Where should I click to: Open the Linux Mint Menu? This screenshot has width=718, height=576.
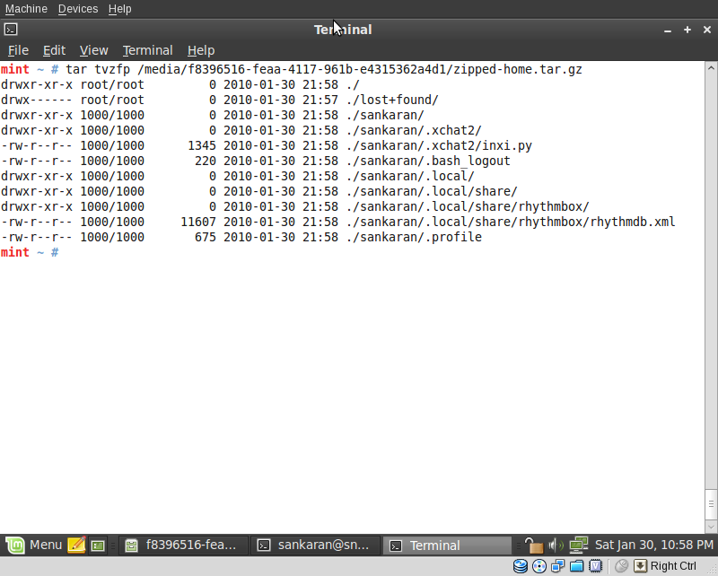pos(36,545)
